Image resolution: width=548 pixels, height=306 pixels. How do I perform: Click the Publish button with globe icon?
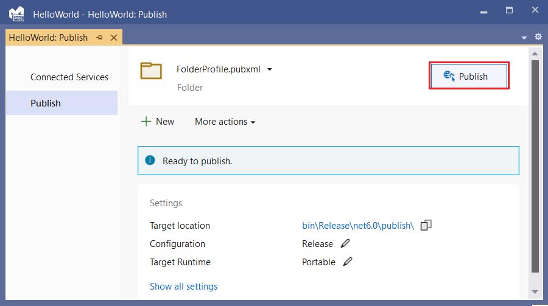pyautogui.click(x=469, y=76)
